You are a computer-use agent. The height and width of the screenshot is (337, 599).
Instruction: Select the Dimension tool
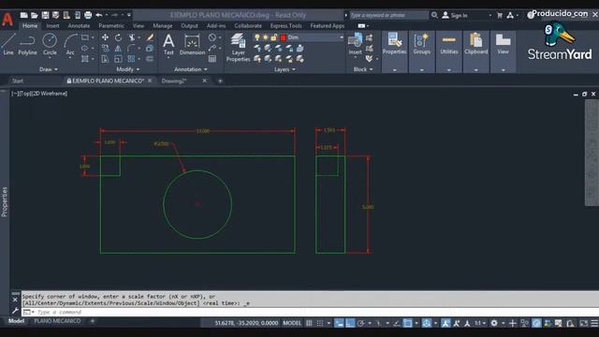click(x=192, y=44)
